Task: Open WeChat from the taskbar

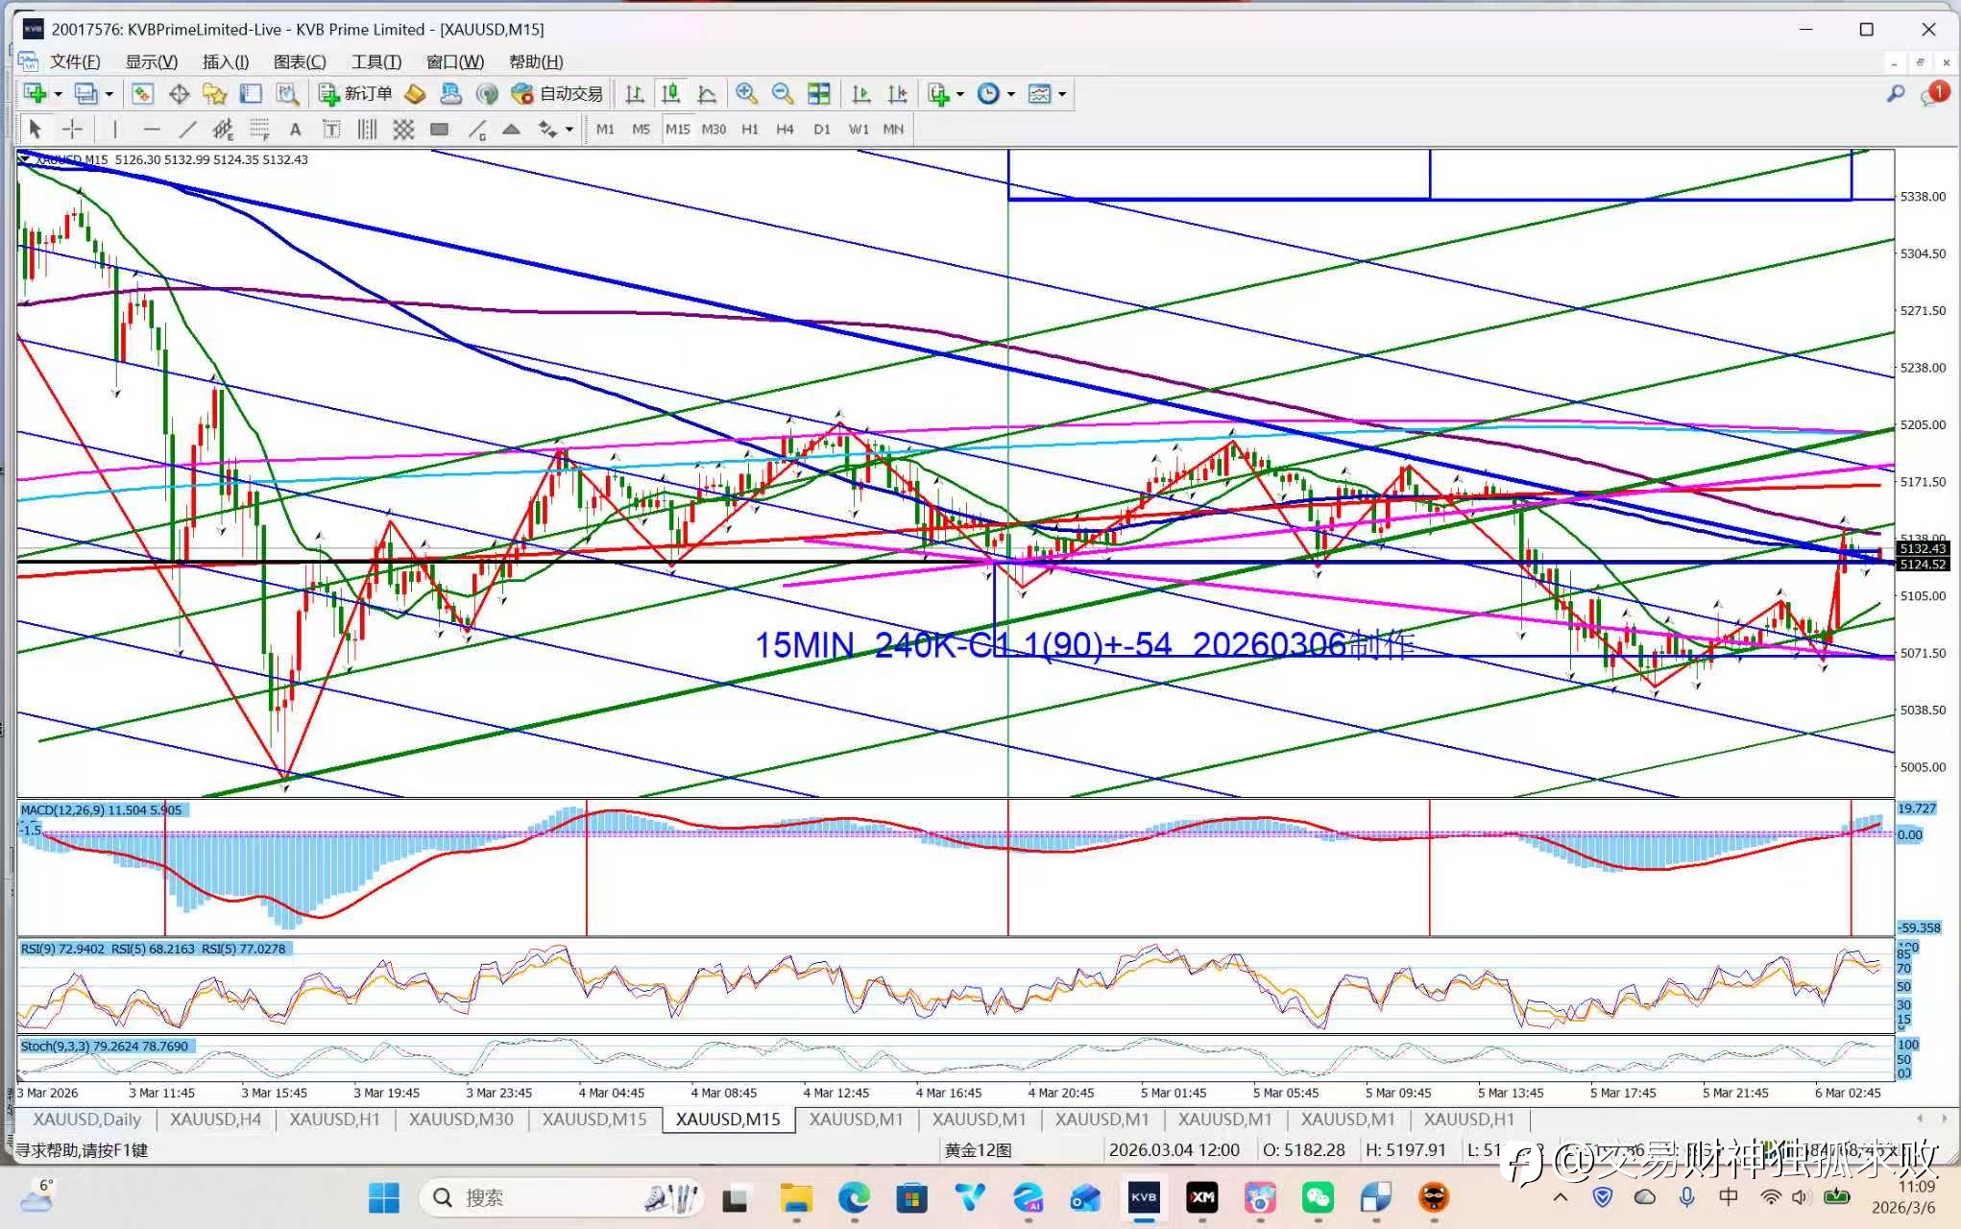Action: [1318, 1197]
